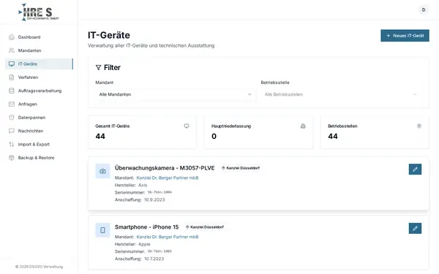Click the Überwachungskamera - M3057-PLVE title
This screenshot has height=274, width=439.
(165, 168)
